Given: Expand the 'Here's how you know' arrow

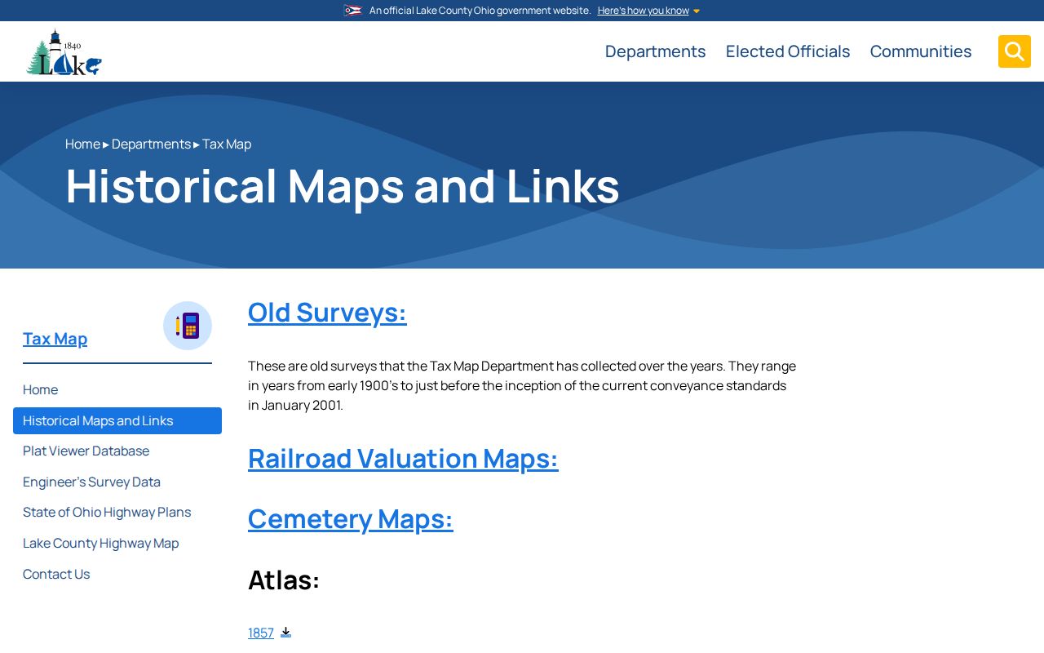Looking at the screenshot, I should click(697, 11).
